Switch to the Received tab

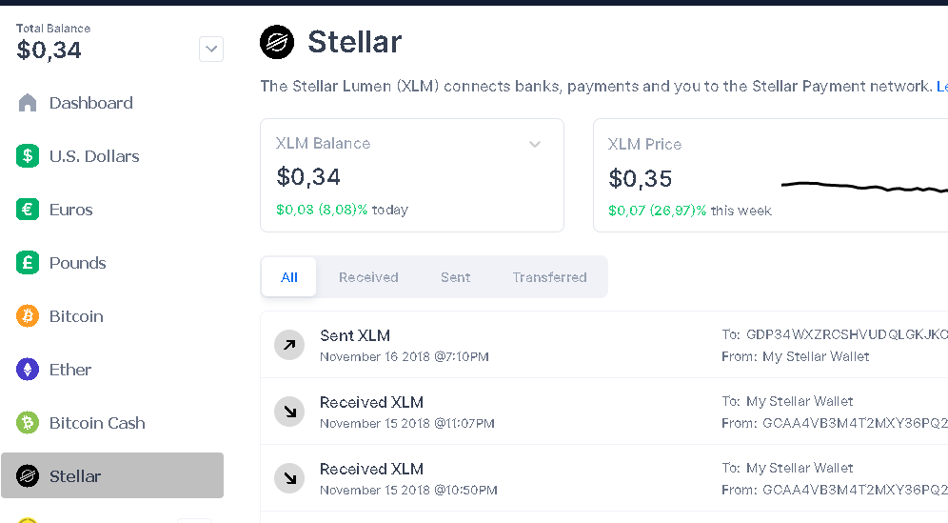click(x=368, y=277)
